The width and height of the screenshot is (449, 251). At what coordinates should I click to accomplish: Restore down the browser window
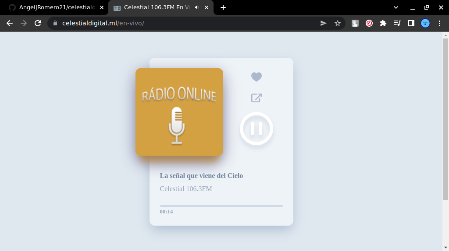click(x=427, y=7)
